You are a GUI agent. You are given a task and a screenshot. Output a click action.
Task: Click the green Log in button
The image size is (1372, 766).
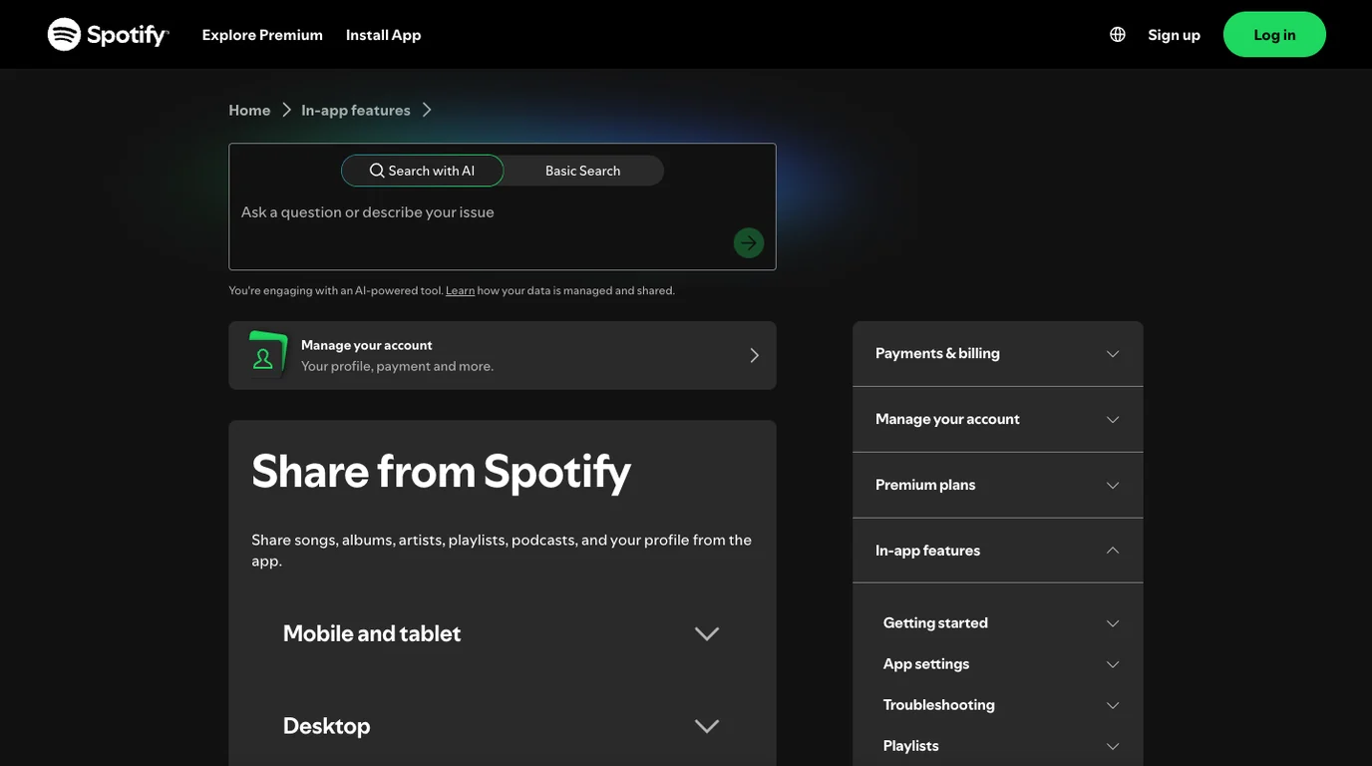point(1274,35)
